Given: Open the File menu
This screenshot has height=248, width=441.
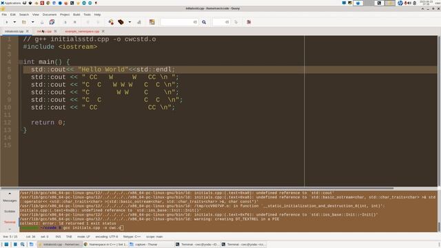Looking at the screenshot, I should (4, 14).
